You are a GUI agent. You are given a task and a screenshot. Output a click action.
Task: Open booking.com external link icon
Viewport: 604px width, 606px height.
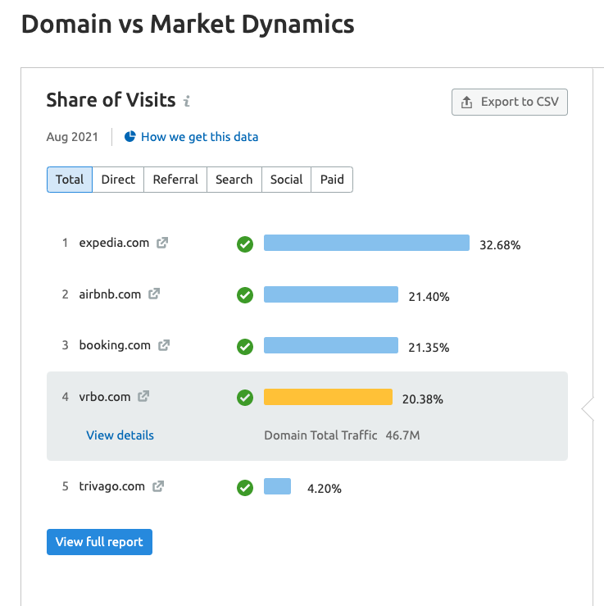164,345
